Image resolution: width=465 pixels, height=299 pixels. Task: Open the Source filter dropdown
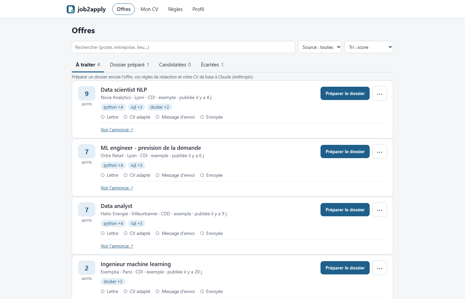(x=320, y=47)
